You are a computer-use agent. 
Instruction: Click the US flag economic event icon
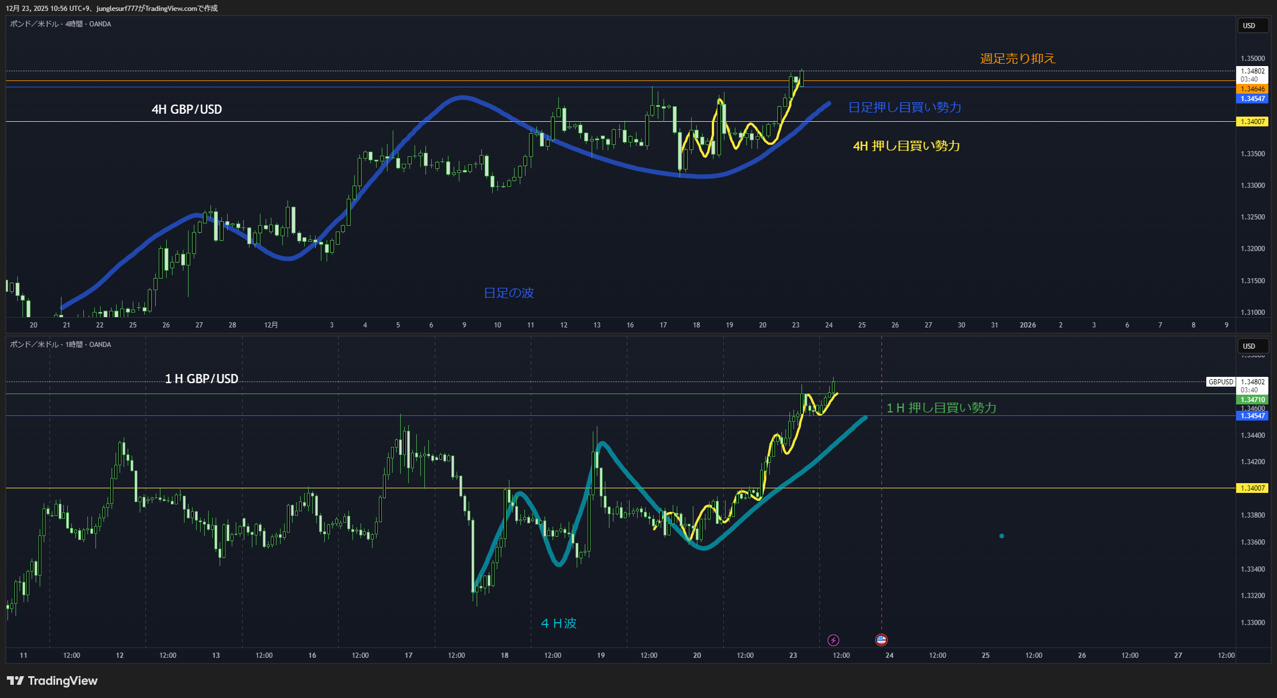[881, 639]
